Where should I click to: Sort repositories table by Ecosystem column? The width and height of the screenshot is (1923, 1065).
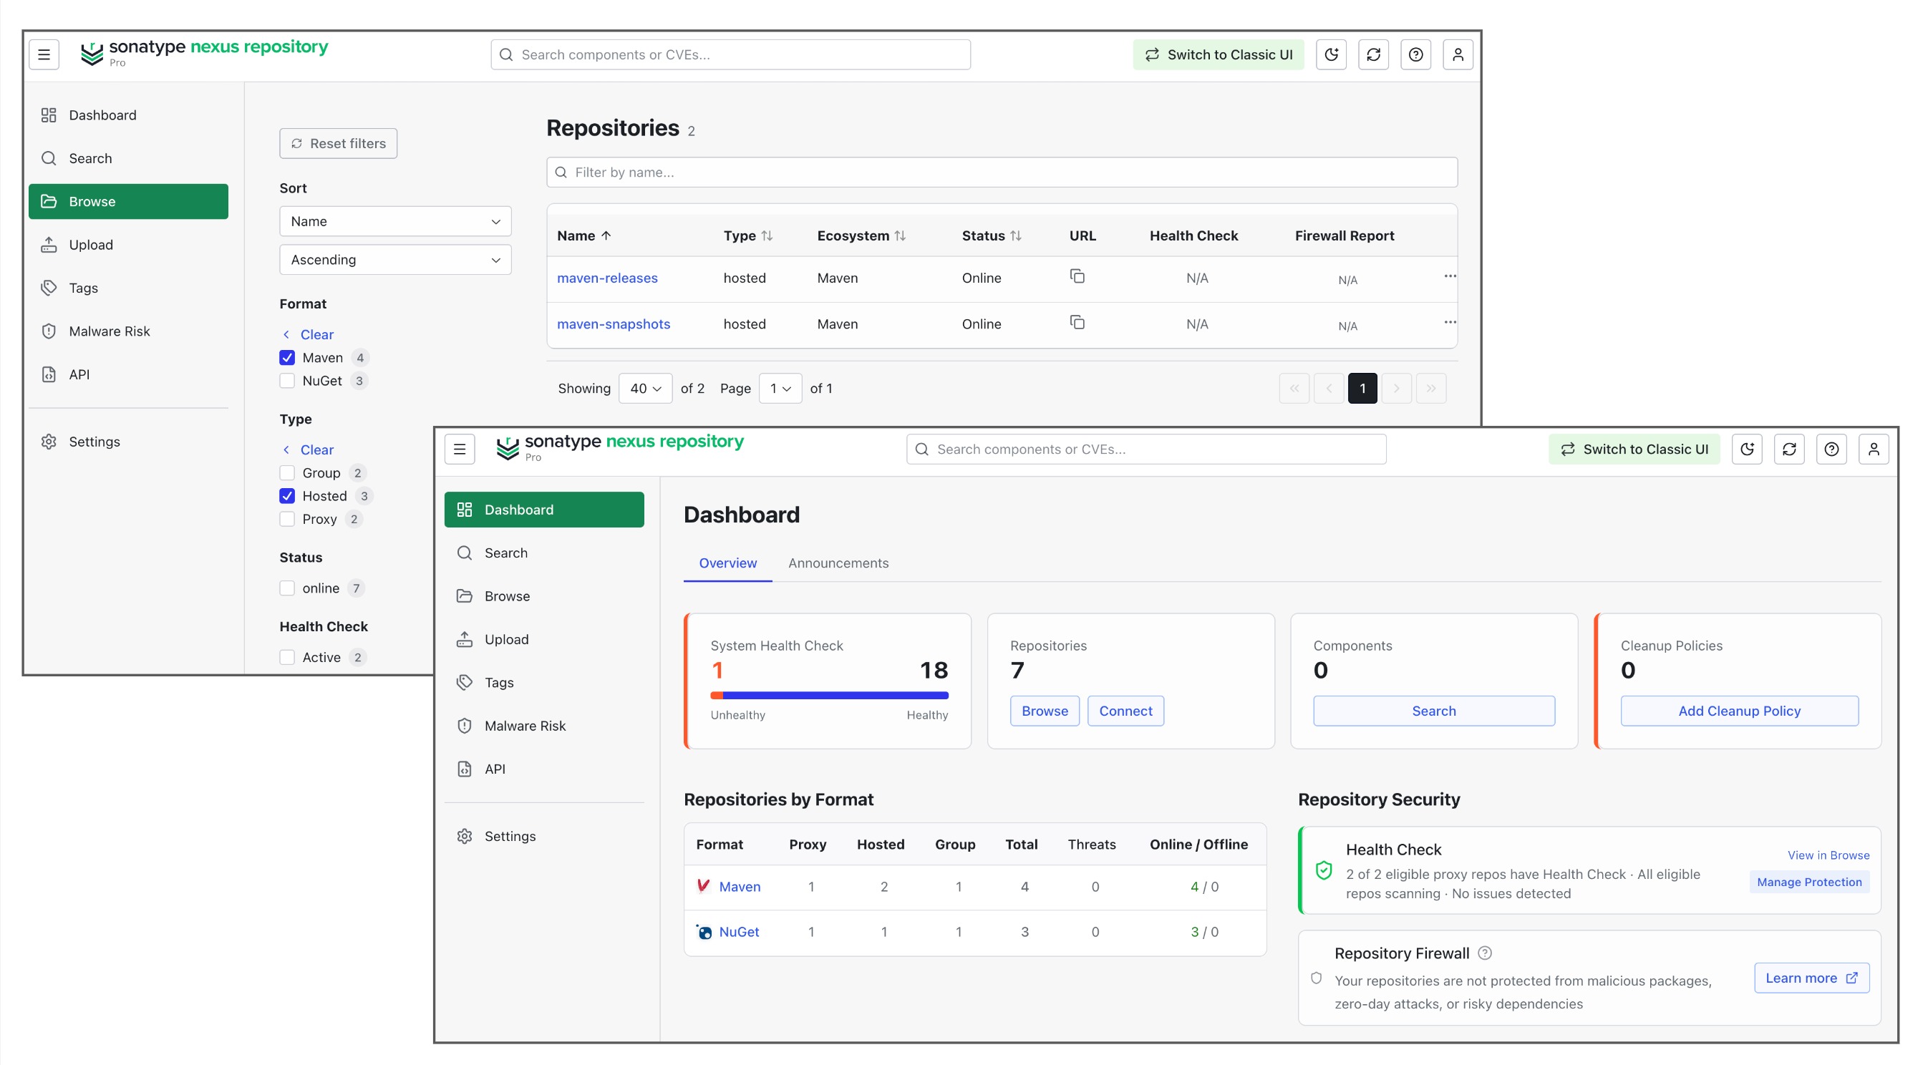[x=900, y=236]
